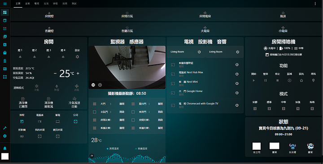Open the to-do list icon in sidebar

point(5,28)
